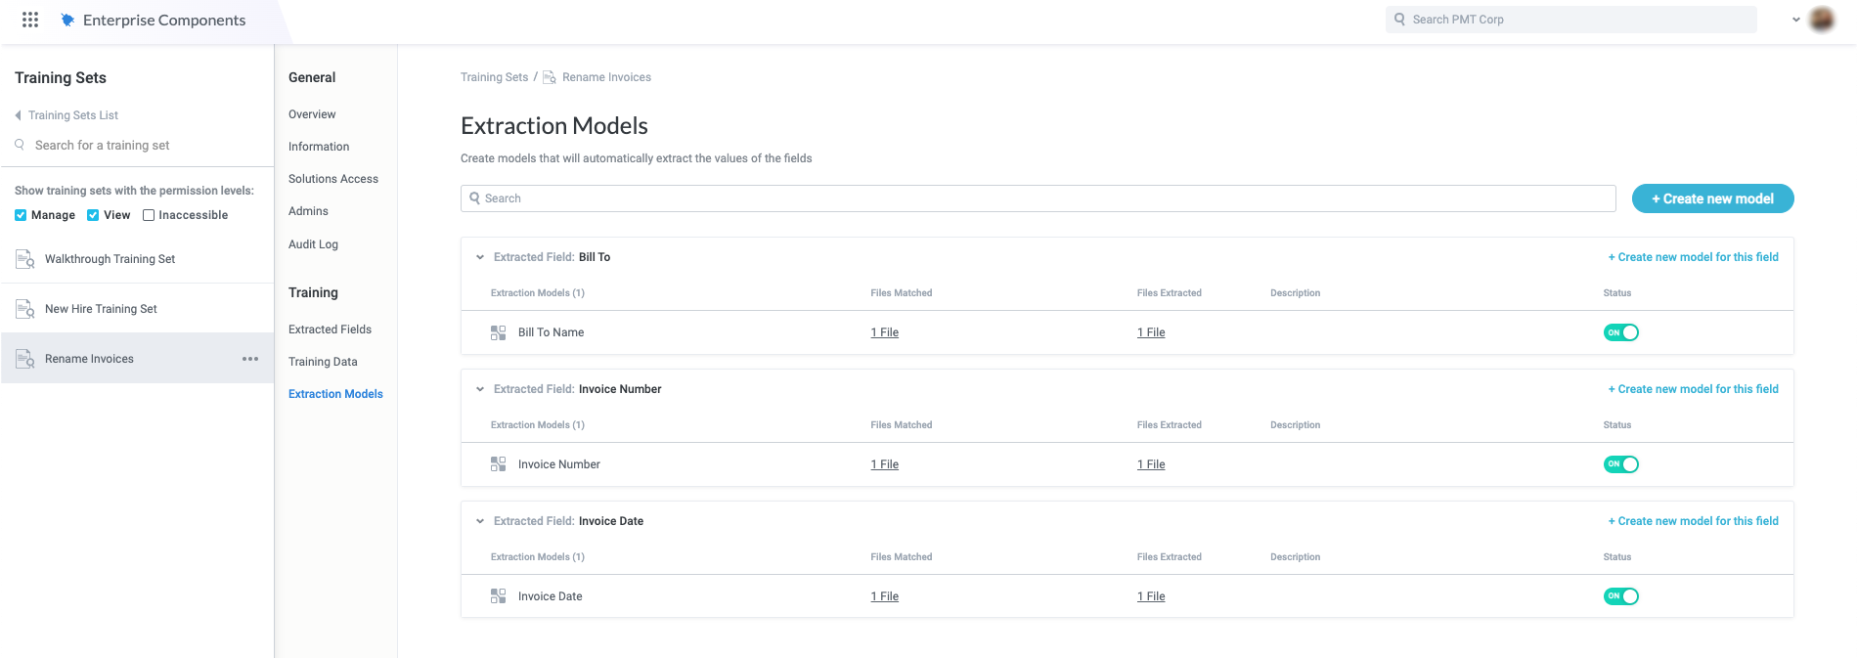Click the Walkthrough Training Set icon

[x=25, y=259]
